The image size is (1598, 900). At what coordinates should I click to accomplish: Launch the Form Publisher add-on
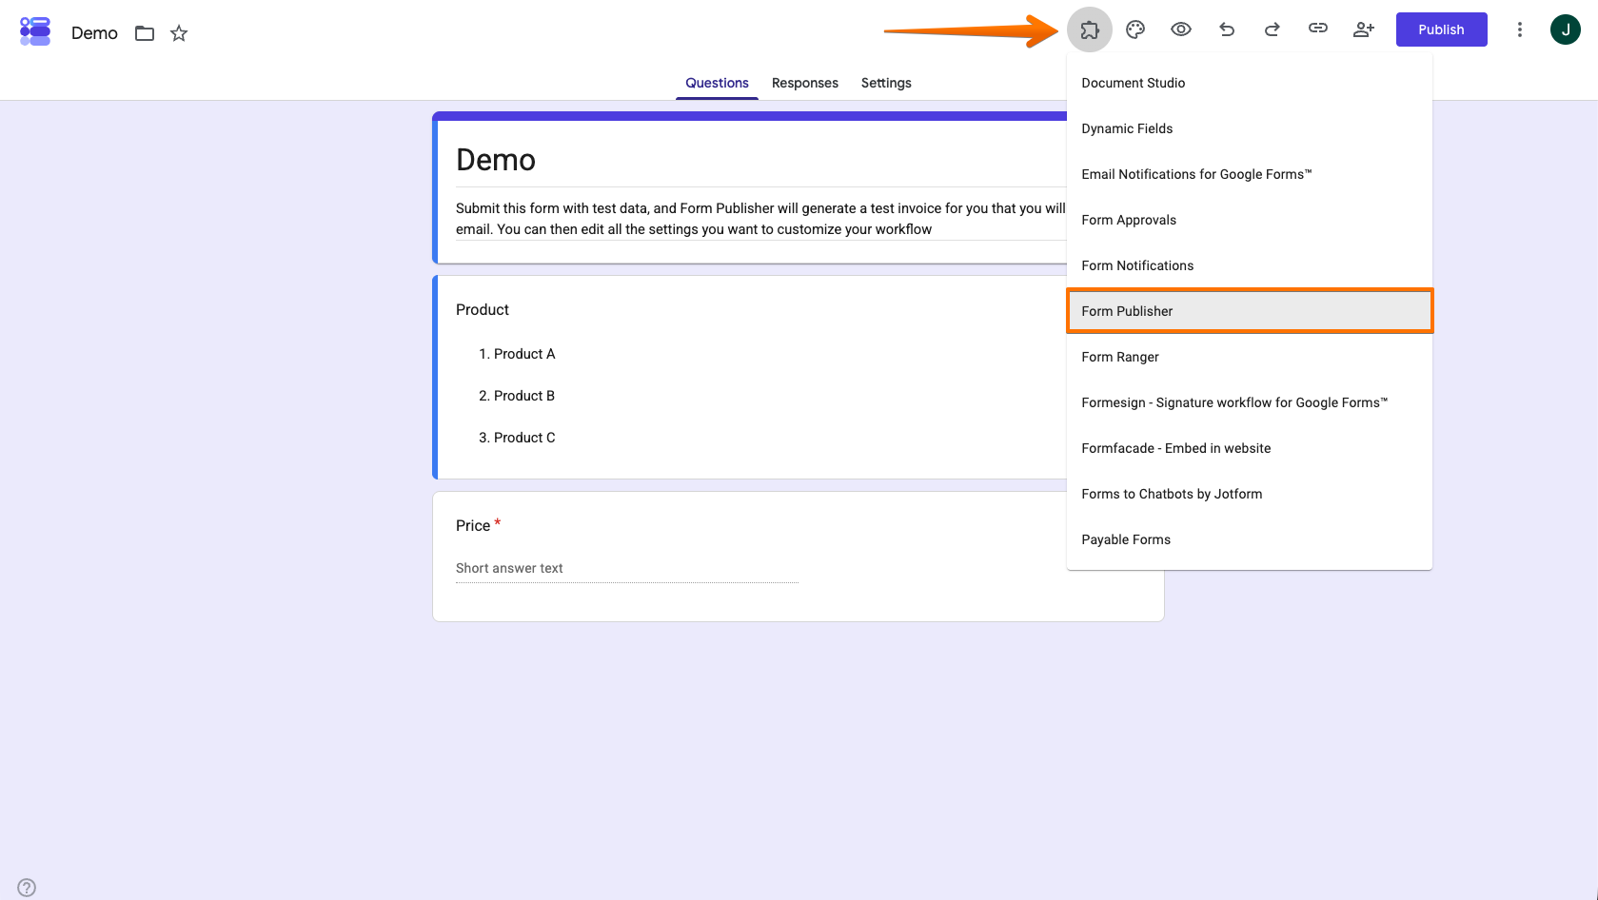1250,311
